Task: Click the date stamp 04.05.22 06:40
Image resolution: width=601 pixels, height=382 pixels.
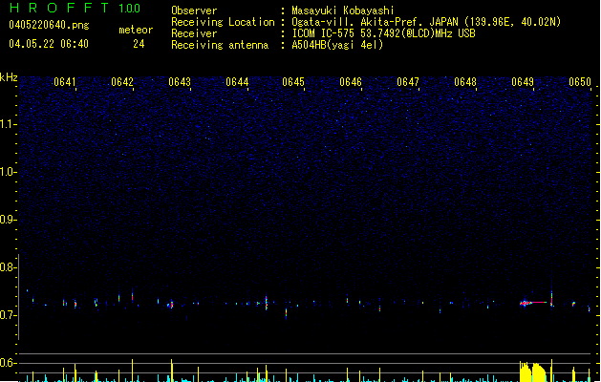Action: click(49, 44)
